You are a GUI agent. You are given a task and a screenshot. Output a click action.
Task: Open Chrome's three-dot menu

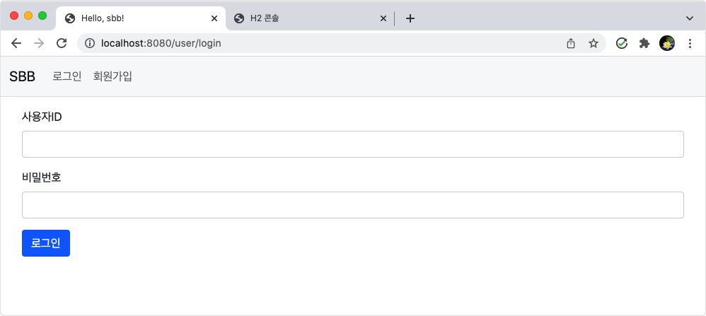tap(690, 43)
